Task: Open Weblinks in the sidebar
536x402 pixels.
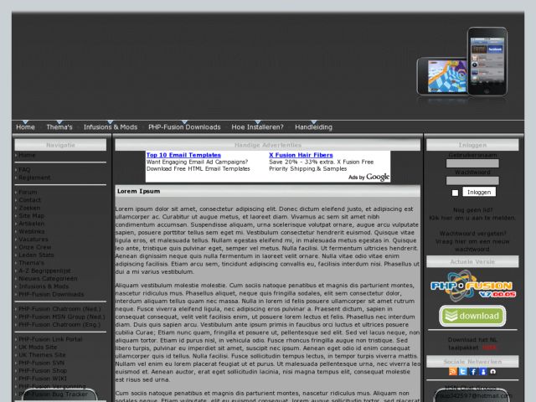Action: (32, 231)
